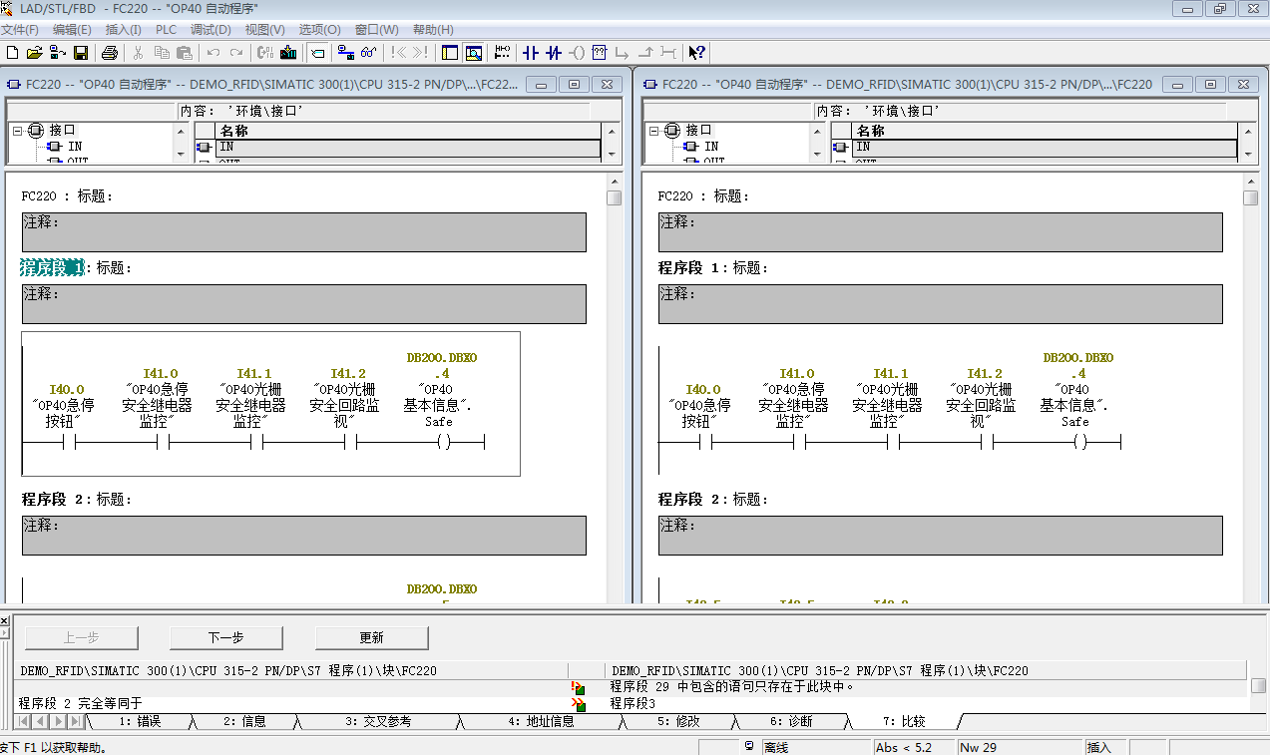Click the Output coil icon
The width and height of the screenshot is (1270, 755).
(x=577, y=52)
